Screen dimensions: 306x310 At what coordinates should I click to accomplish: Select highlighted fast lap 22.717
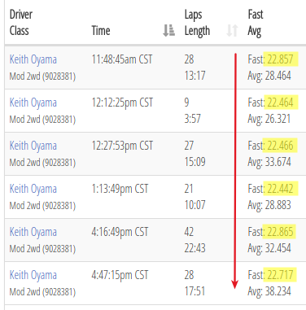tap(280, 275)
